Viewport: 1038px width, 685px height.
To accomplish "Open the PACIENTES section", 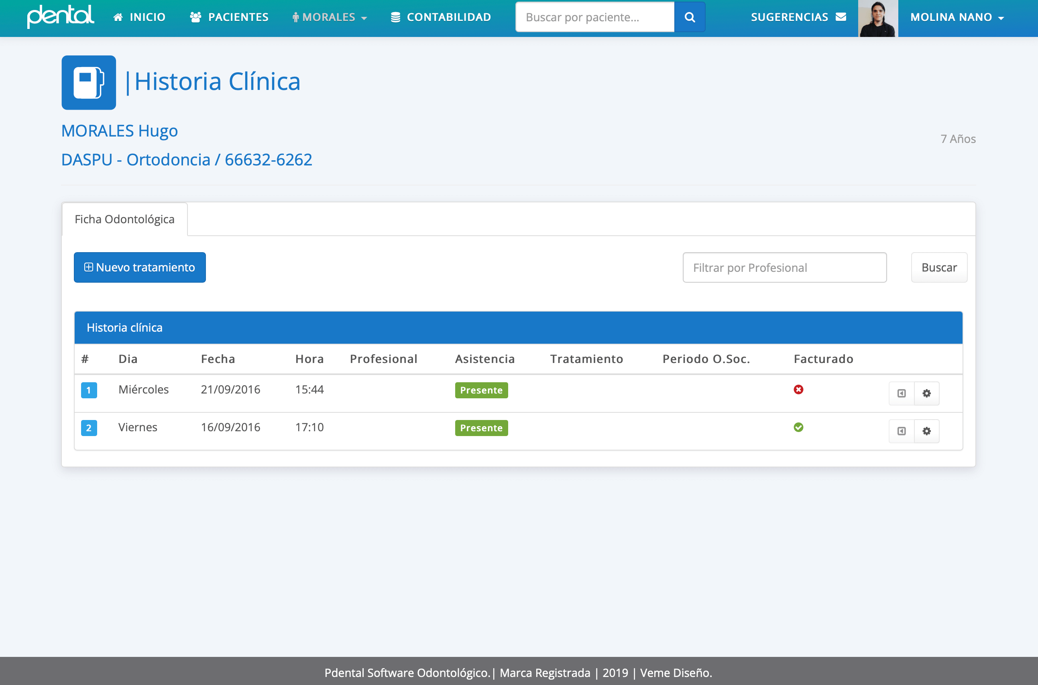I will 229,17.
